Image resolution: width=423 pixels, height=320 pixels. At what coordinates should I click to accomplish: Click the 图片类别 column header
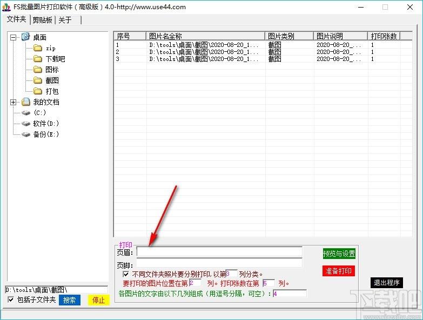pyautogui.click(x=290, y=36)
